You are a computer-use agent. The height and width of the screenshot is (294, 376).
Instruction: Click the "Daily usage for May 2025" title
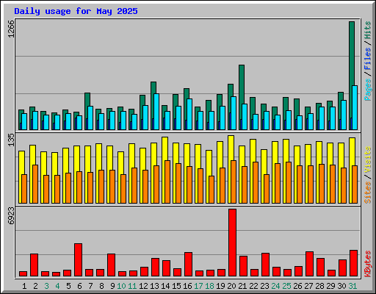(76, 11)
